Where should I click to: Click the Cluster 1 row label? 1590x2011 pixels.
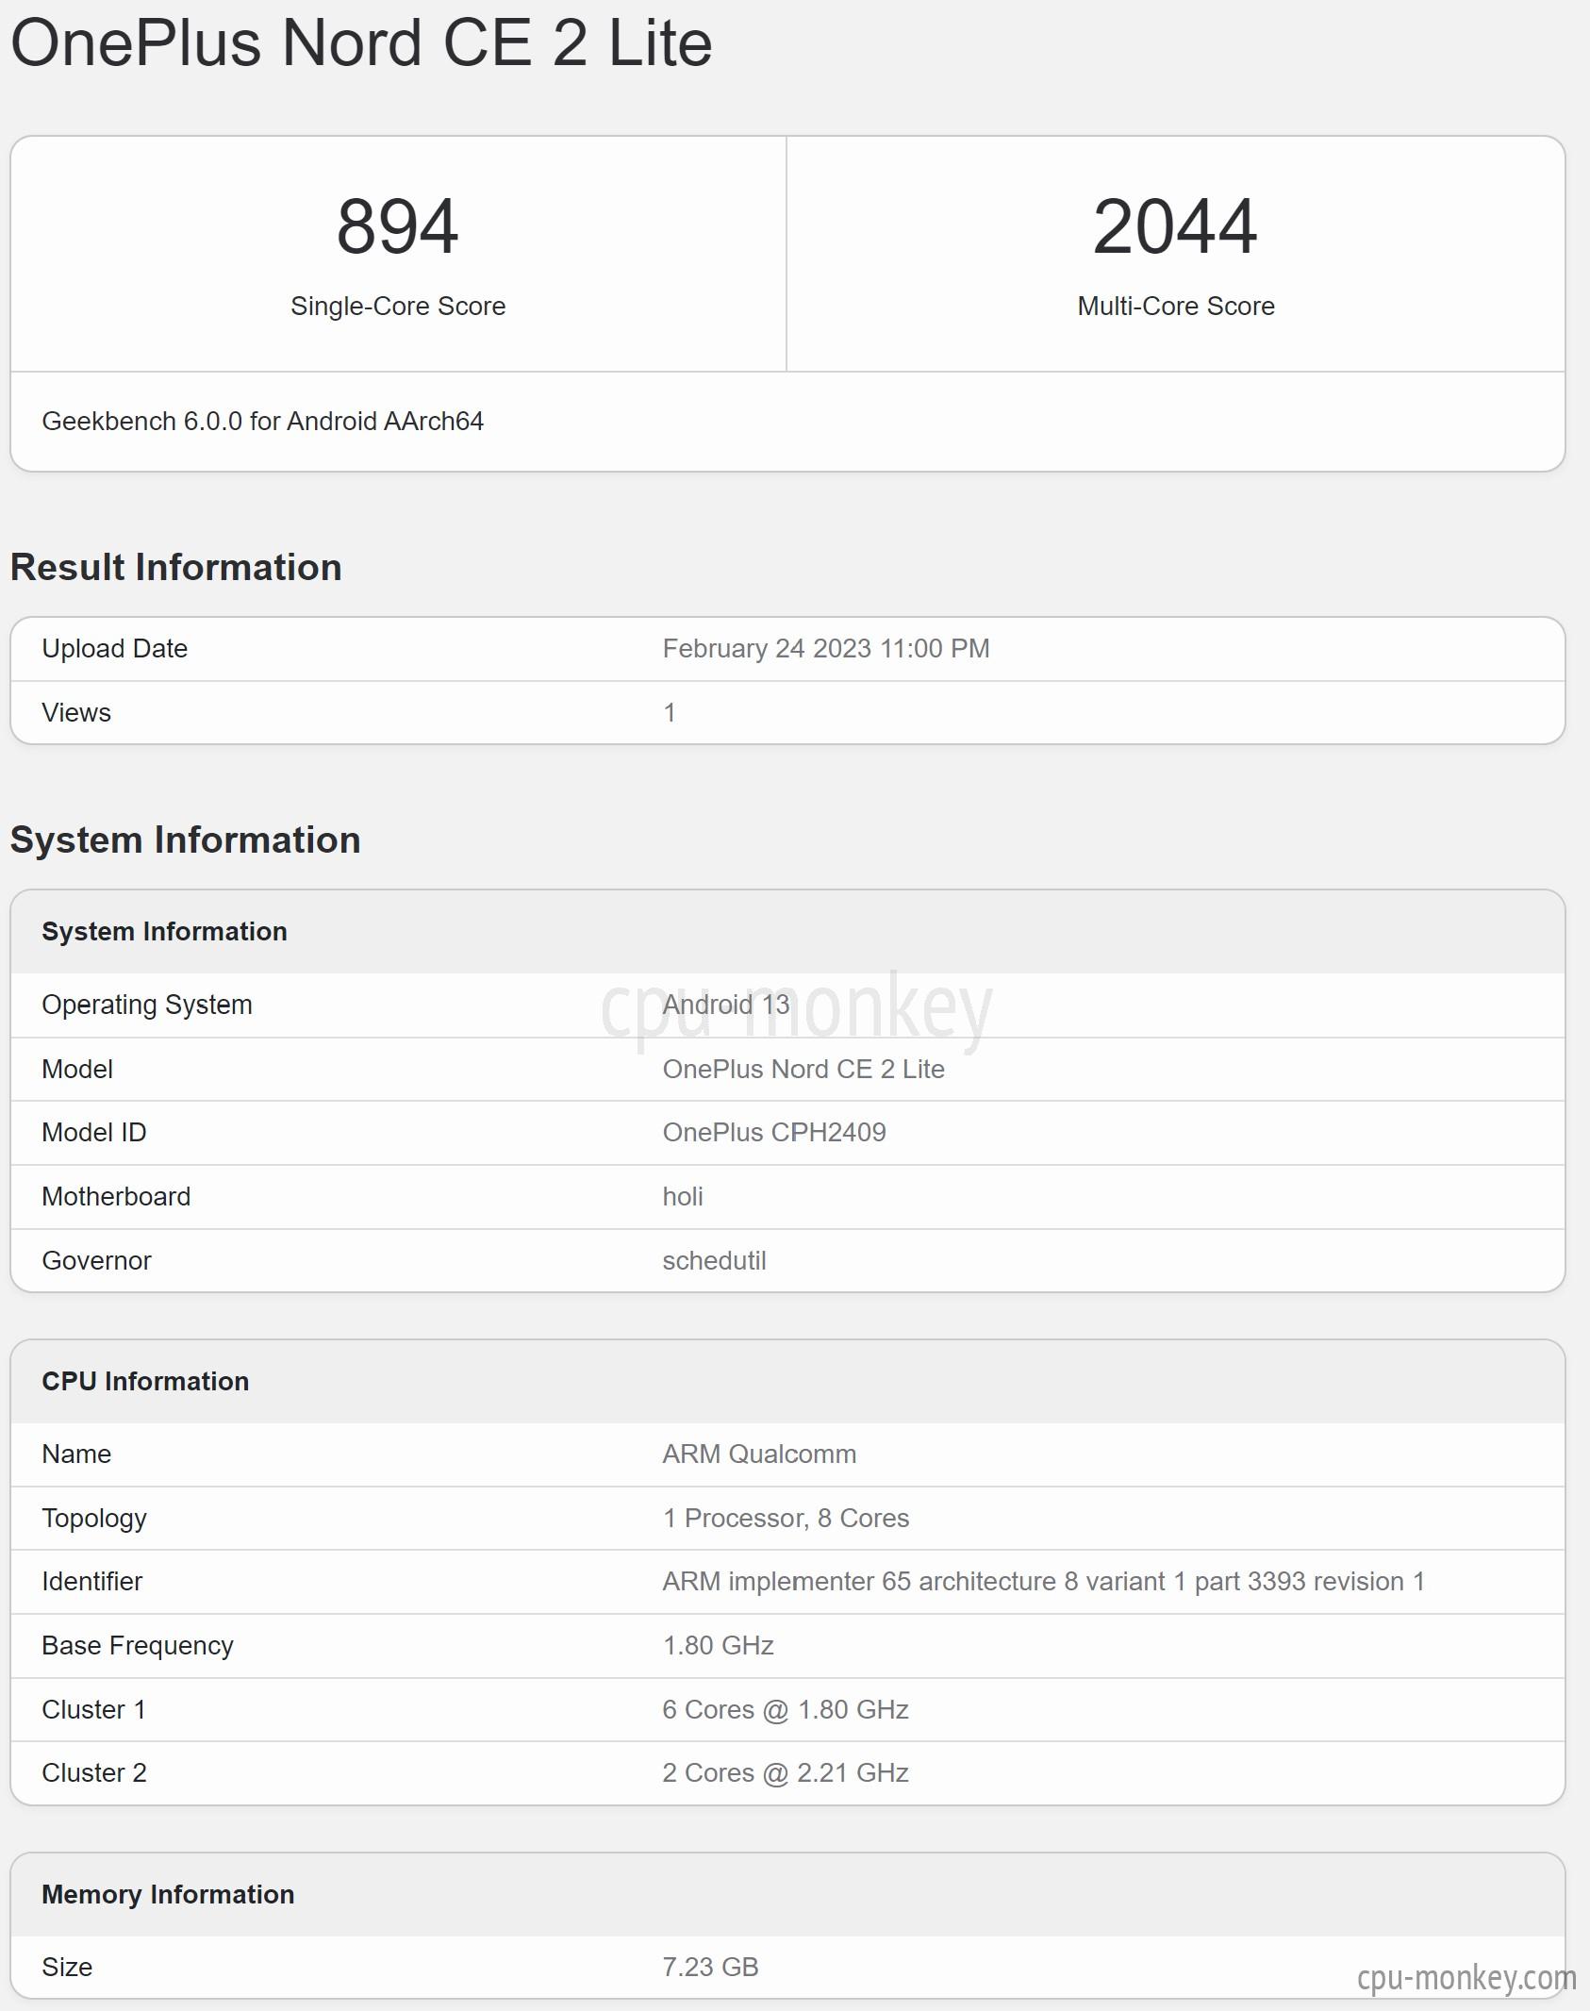click(x=94, y=1710)
